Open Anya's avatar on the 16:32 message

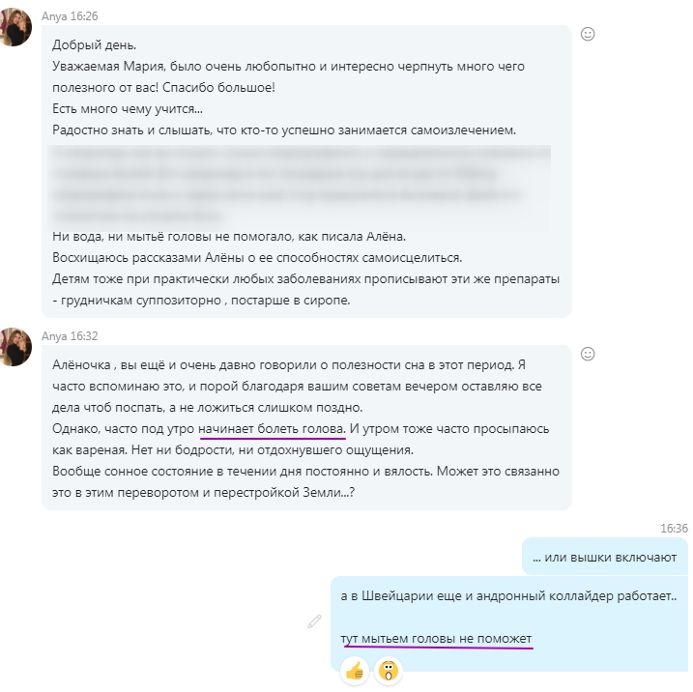click(14, 347)
